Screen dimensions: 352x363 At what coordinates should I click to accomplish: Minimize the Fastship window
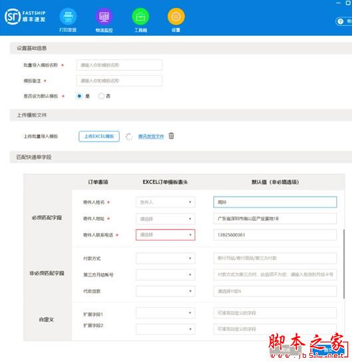click(338, 3)
